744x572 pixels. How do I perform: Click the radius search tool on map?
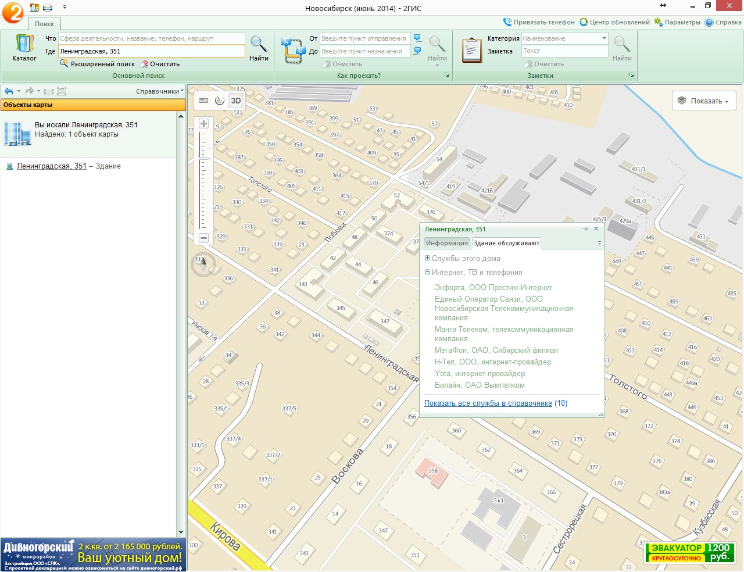pyautogui.click(x=219, y=101)
